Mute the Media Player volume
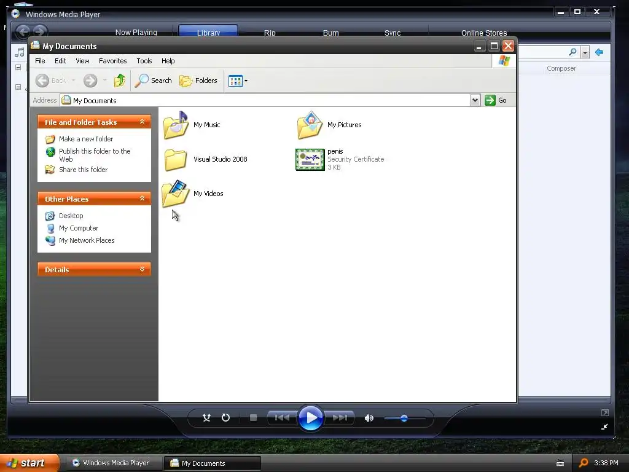Viewport: 629px width, 472px height. [x=369, y=418]
